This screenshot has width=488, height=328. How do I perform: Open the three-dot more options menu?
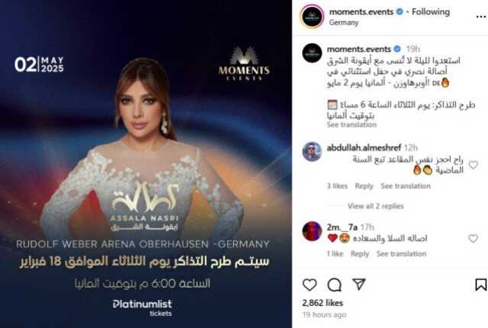[481, 17]
